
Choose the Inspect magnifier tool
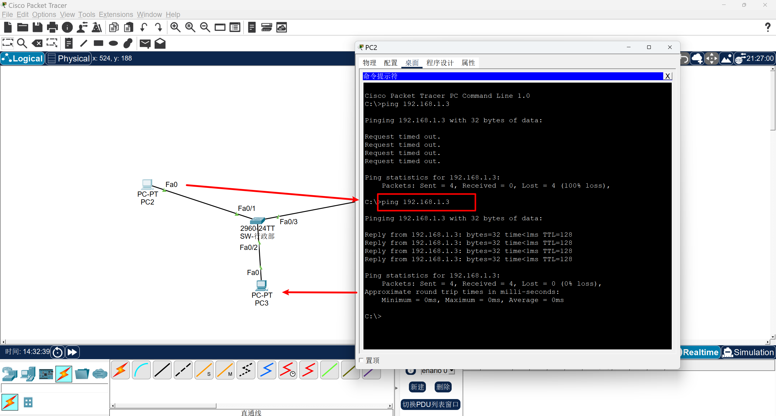22,44
